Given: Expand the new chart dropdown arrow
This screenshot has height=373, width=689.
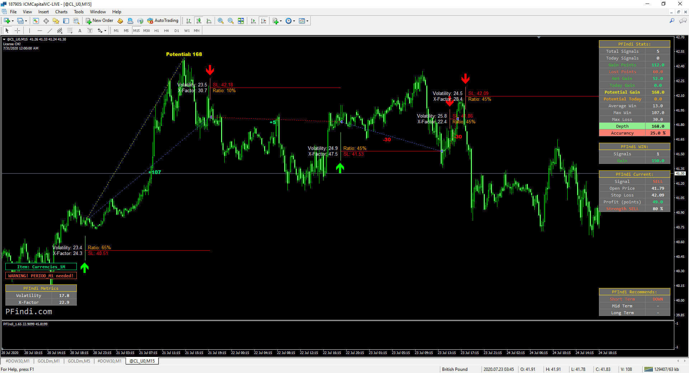Looking at the screenshot, I should [13, 21].
